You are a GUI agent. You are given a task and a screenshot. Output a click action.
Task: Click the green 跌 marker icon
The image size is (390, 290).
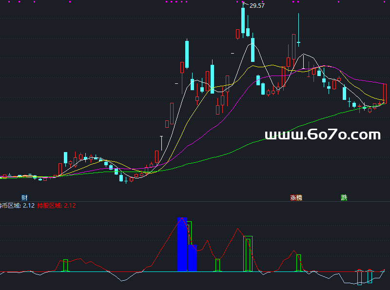(344, 198)
